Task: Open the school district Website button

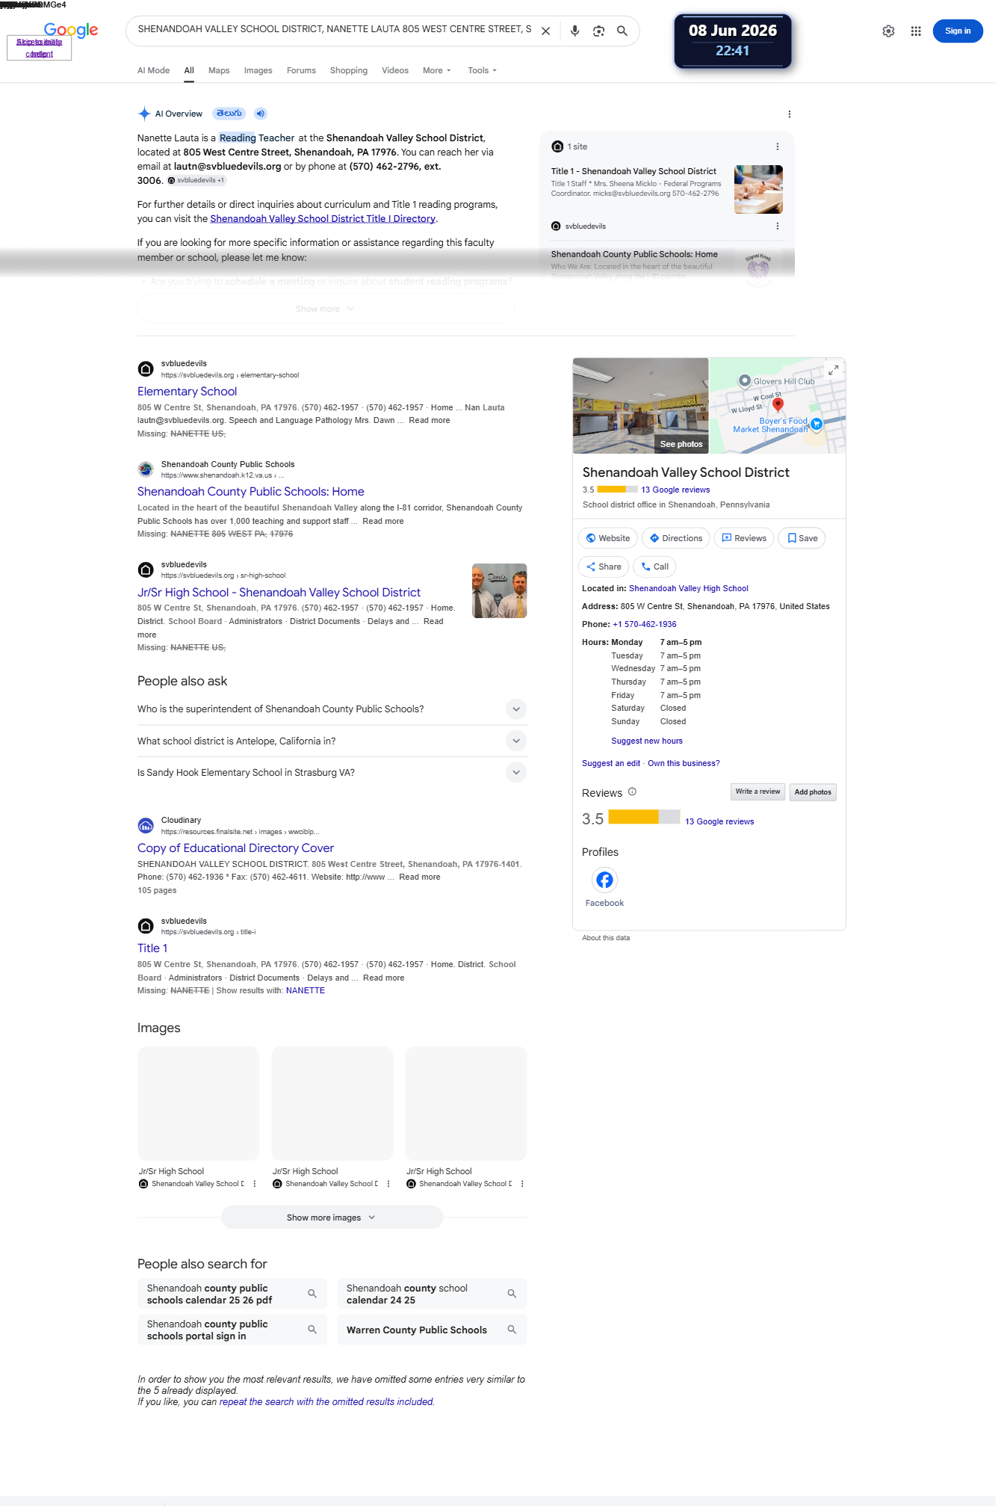Action: (608, 538)
